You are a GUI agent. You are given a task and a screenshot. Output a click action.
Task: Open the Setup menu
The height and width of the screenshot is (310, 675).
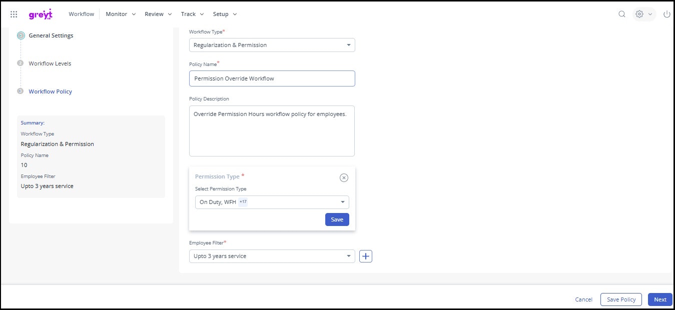pyautogui.click(x=225, y=14)
